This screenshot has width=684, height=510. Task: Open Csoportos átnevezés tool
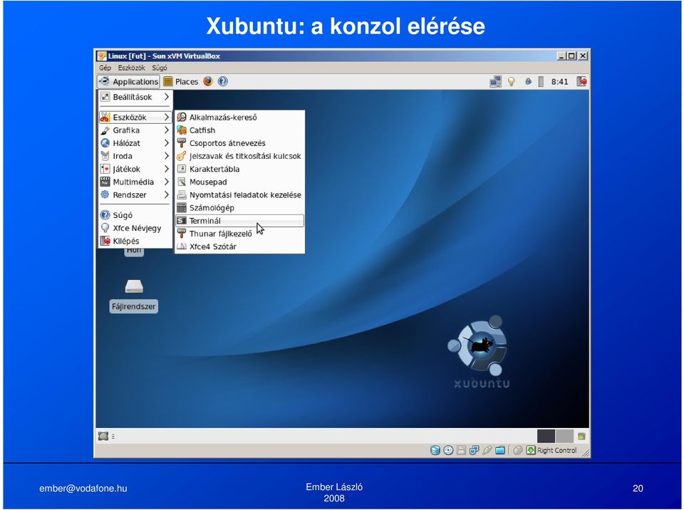pos(239,143)
